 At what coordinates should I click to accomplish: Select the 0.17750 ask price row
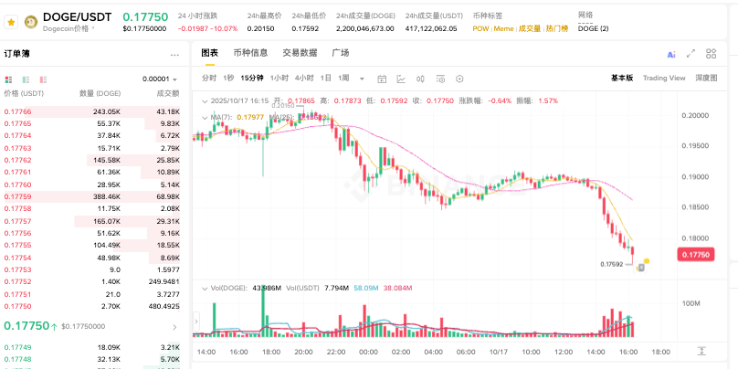91,306
